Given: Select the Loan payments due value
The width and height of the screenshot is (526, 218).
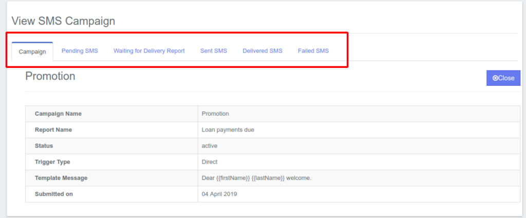Looking at the screenshot, I should tap(228, 130).
